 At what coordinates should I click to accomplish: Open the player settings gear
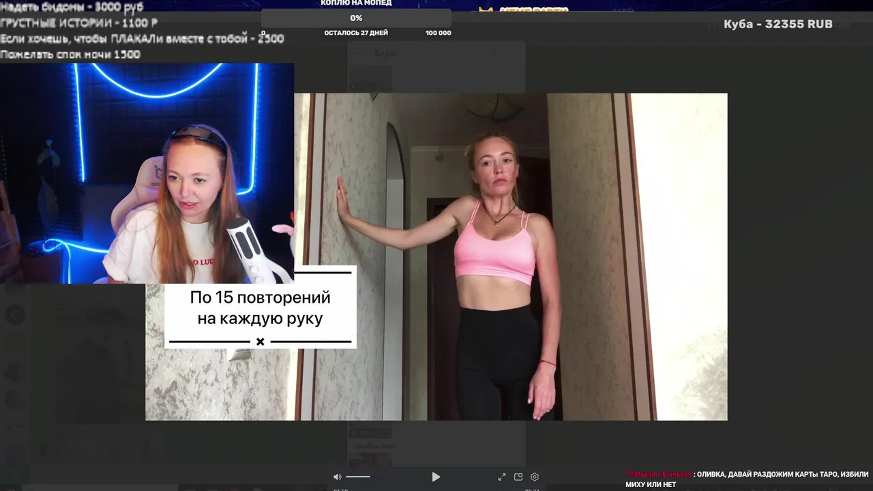[x=535, y=477]
